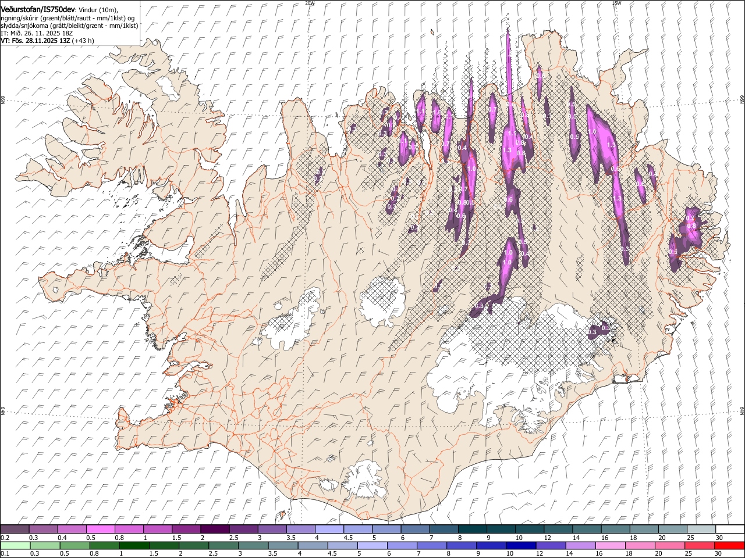Viewport: 745px width, 558px height.
Task: Pick the lower rain scale swatch starting at 0.5
Action: 74,545
